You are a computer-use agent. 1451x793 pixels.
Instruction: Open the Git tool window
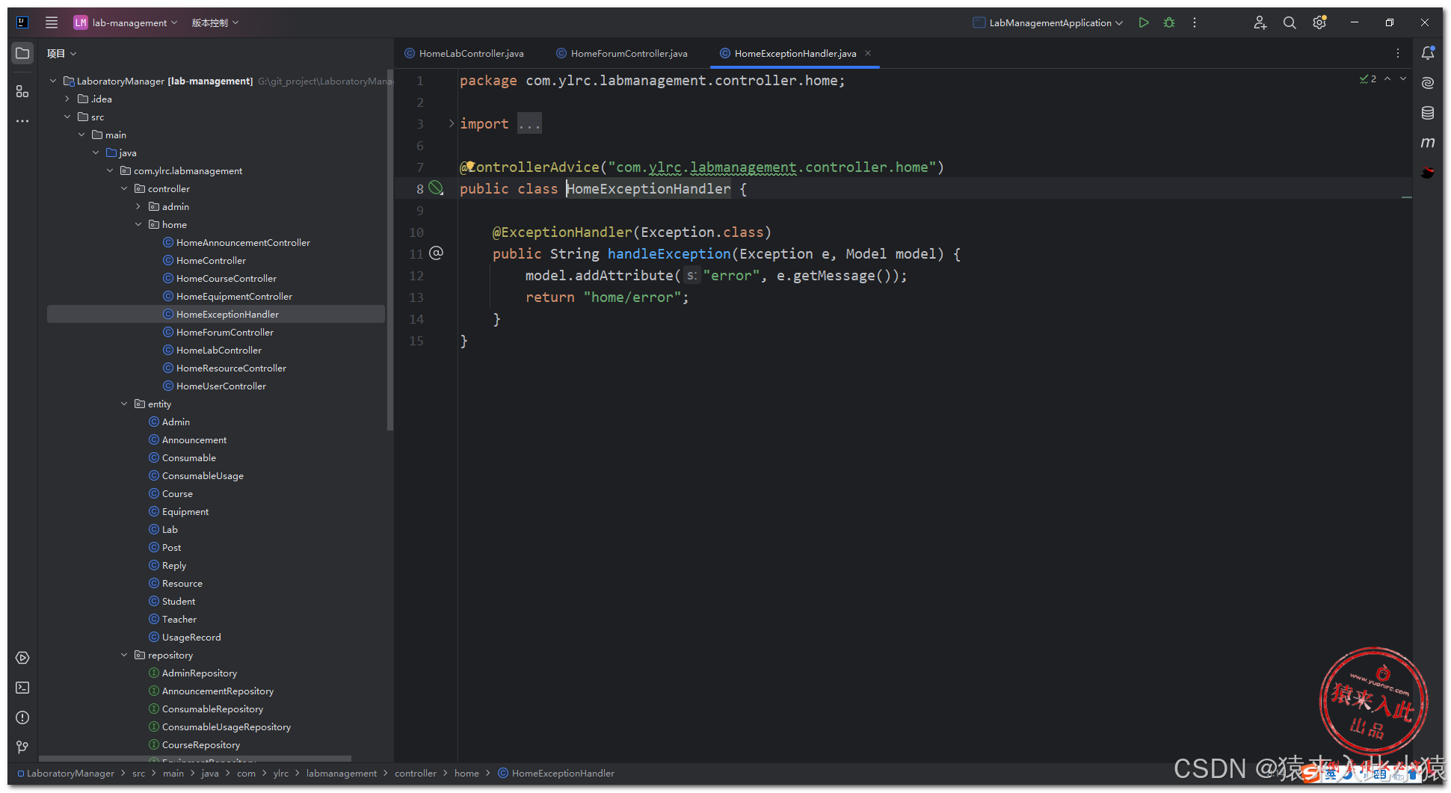coord(22,747)
